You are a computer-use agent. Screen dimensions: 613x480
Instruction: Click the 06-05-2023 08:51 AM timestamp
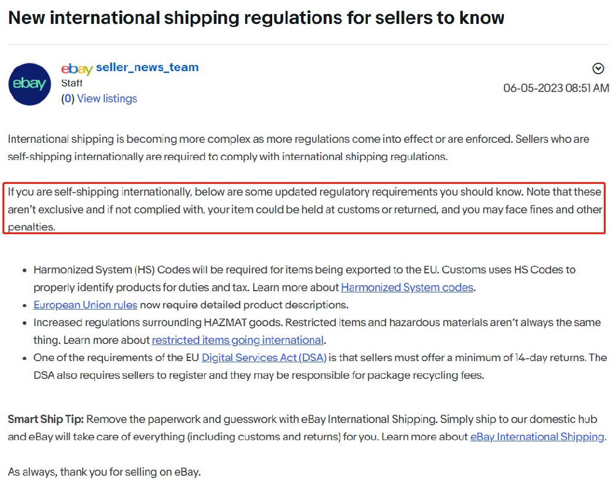(x=555, y=88)
